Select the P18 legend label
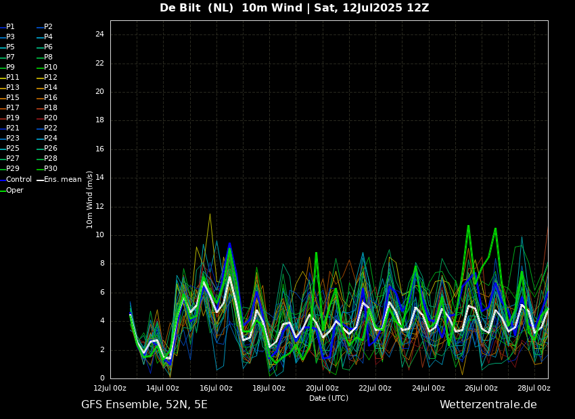 tap(51, 108)
